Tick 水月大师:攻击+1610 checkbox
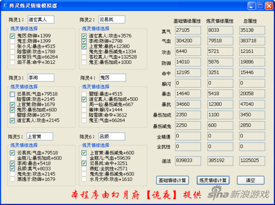The height and width of the screenshot is (205, 275). tap(84, 179)
